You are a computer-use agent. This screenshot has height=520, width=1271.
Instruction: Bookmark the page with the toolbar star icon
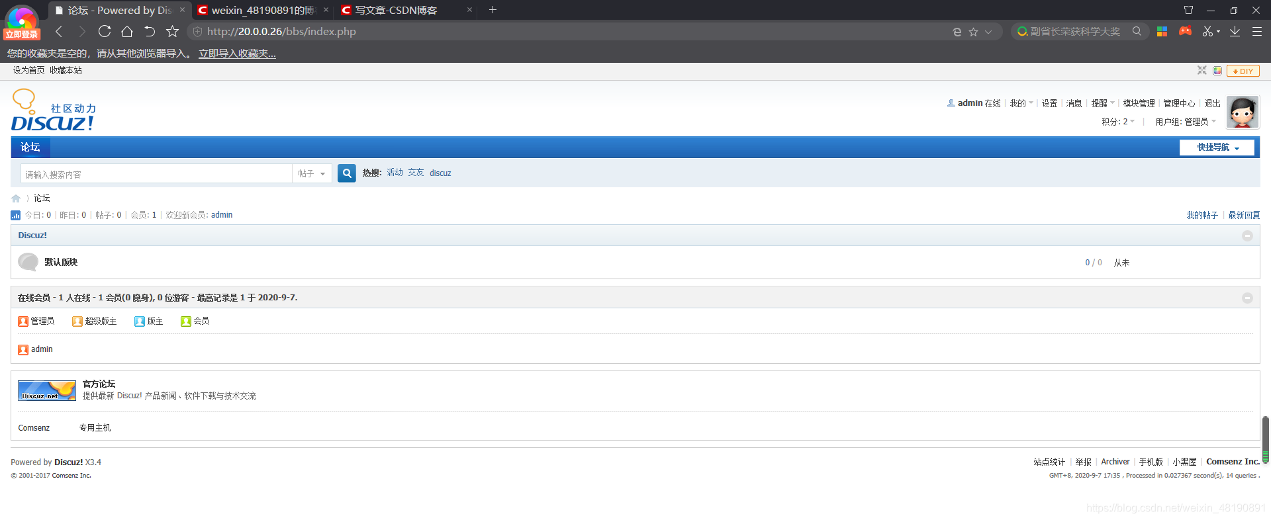172,31
